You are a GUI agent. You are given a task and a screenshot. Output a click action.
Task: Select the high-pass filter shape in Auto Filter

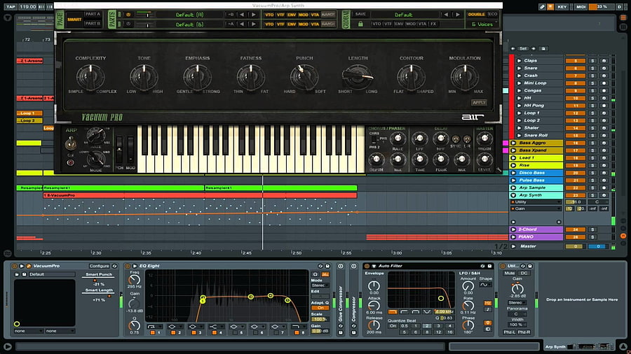[405, 312]
